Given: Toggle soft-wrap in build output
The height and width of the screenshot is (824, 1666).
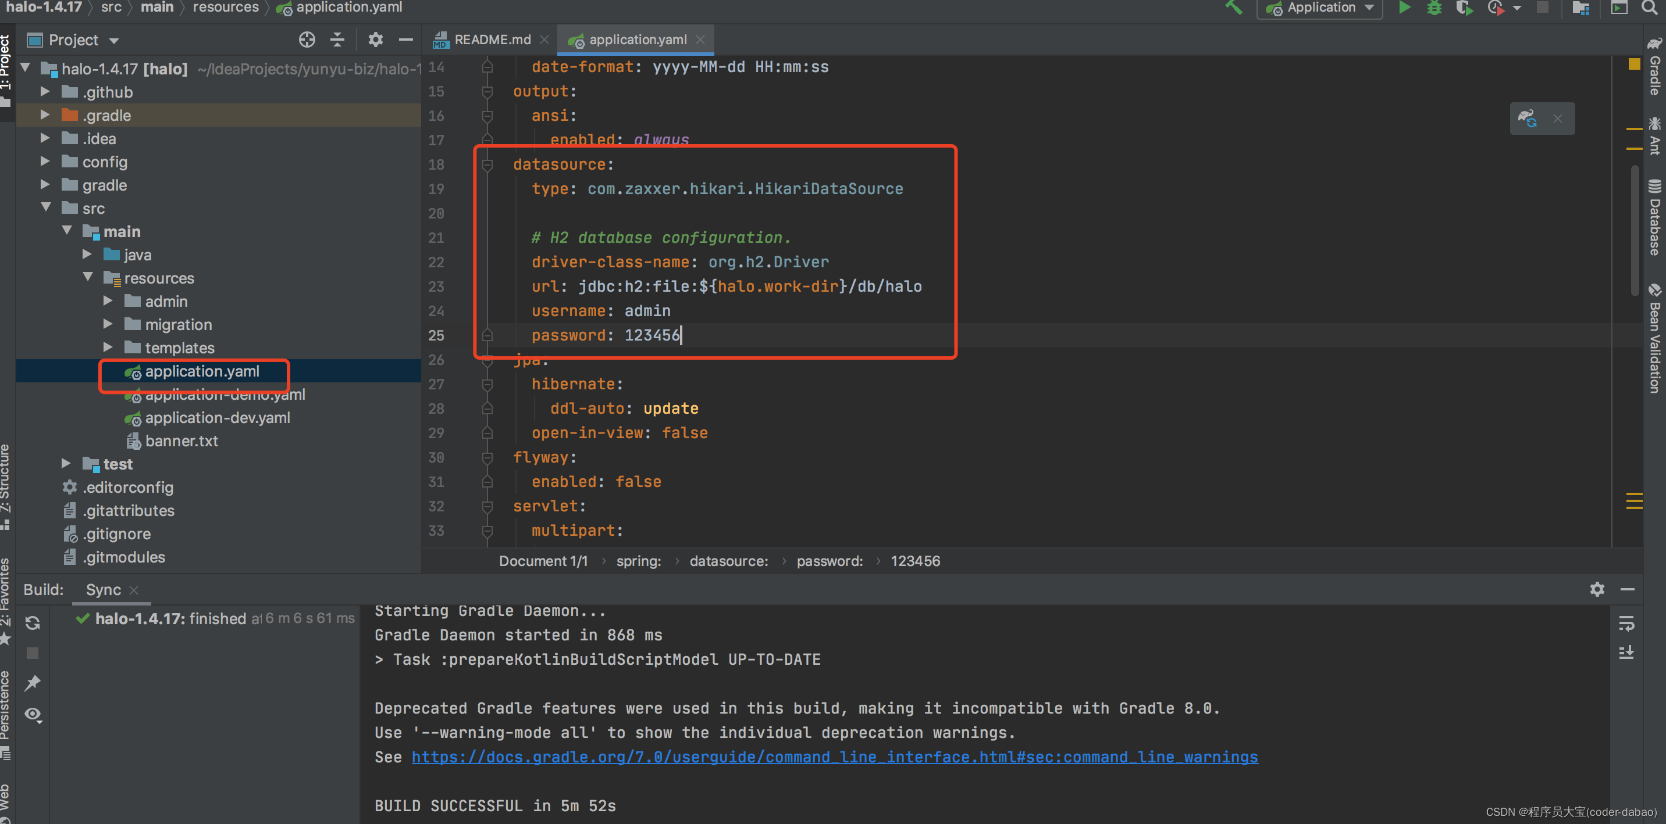Looking at the screenshot, I should point(1626,624).
